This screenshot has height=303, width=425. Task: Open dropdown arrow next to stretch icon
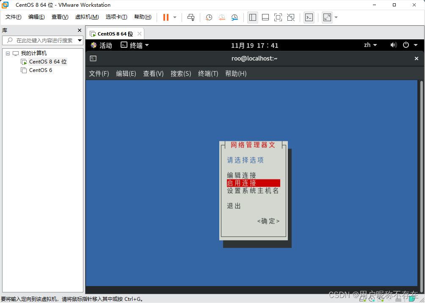tap(336, 17)
